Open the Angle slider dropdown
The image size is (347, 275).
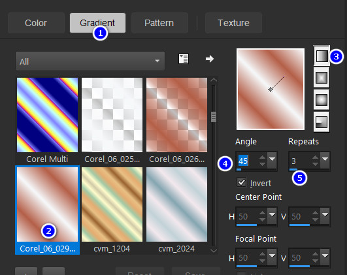point(272,160)
